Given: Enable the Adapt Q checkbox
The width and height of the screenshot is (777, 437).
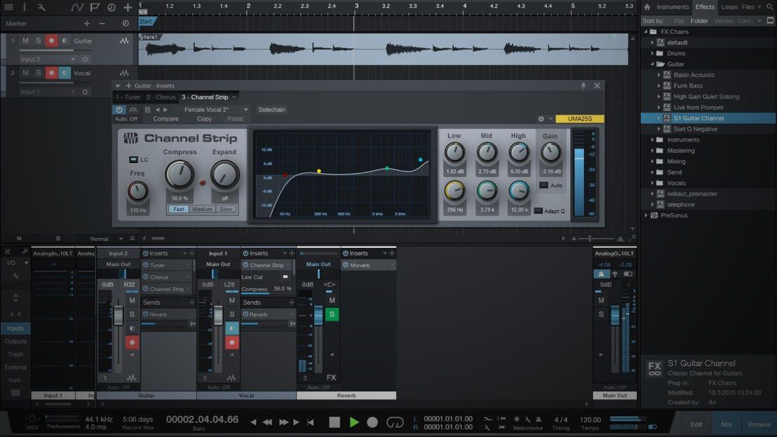Looking at the screenshot, I should tap(538, 211).
